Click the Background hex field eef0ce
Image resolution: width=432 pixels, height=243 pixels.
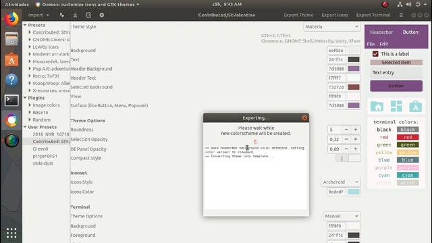tap(336, 51)
